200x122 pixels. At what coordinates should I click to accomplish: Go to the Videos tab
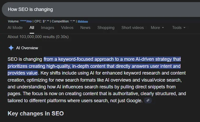point(67,28)
